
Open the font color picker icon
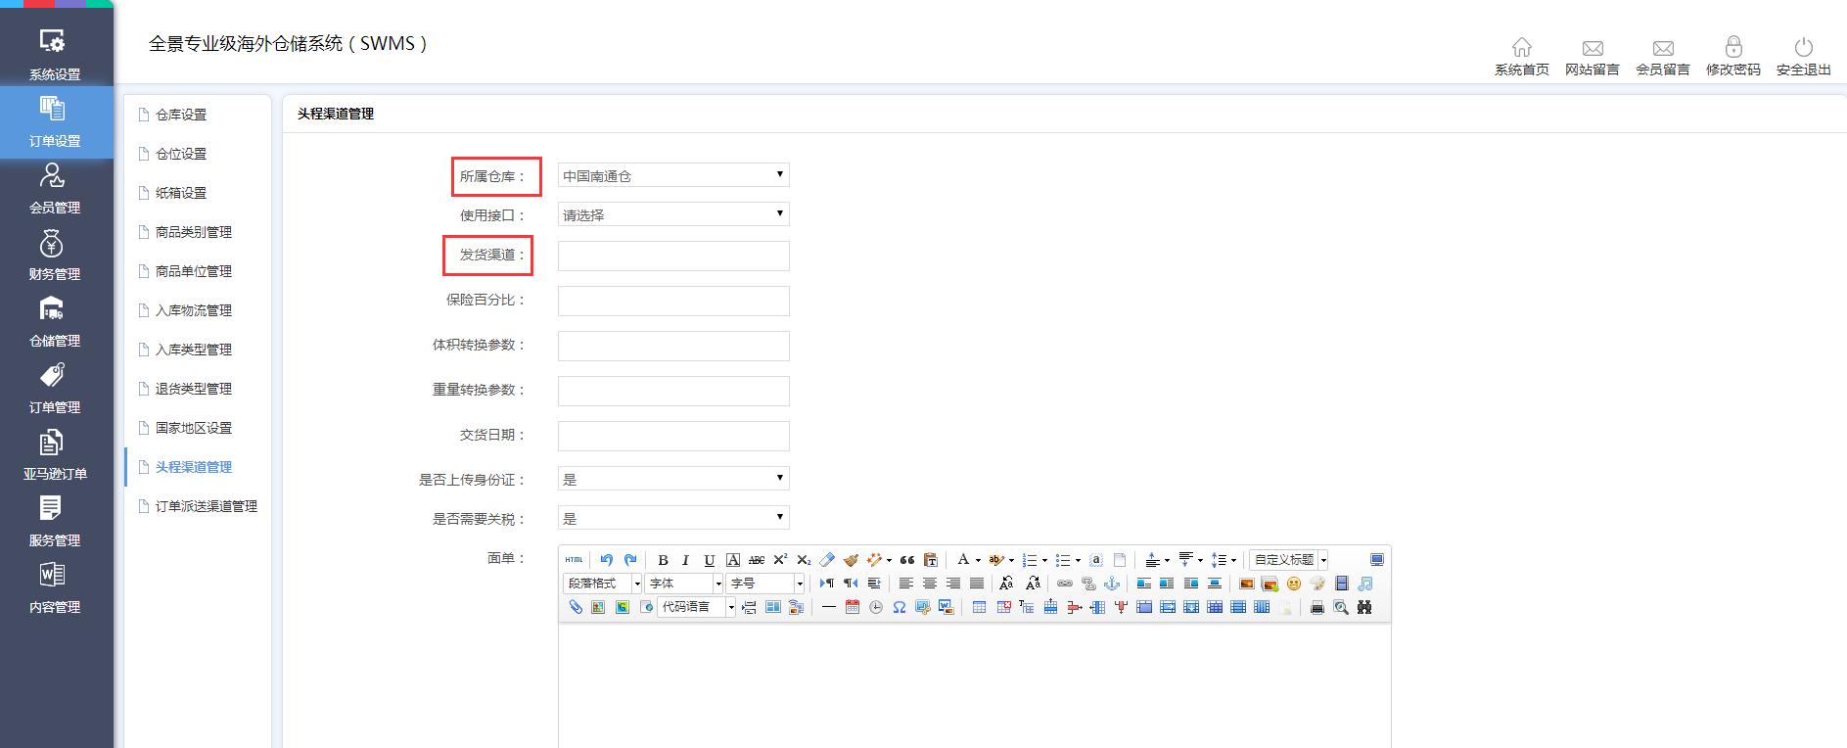[964, 560]
